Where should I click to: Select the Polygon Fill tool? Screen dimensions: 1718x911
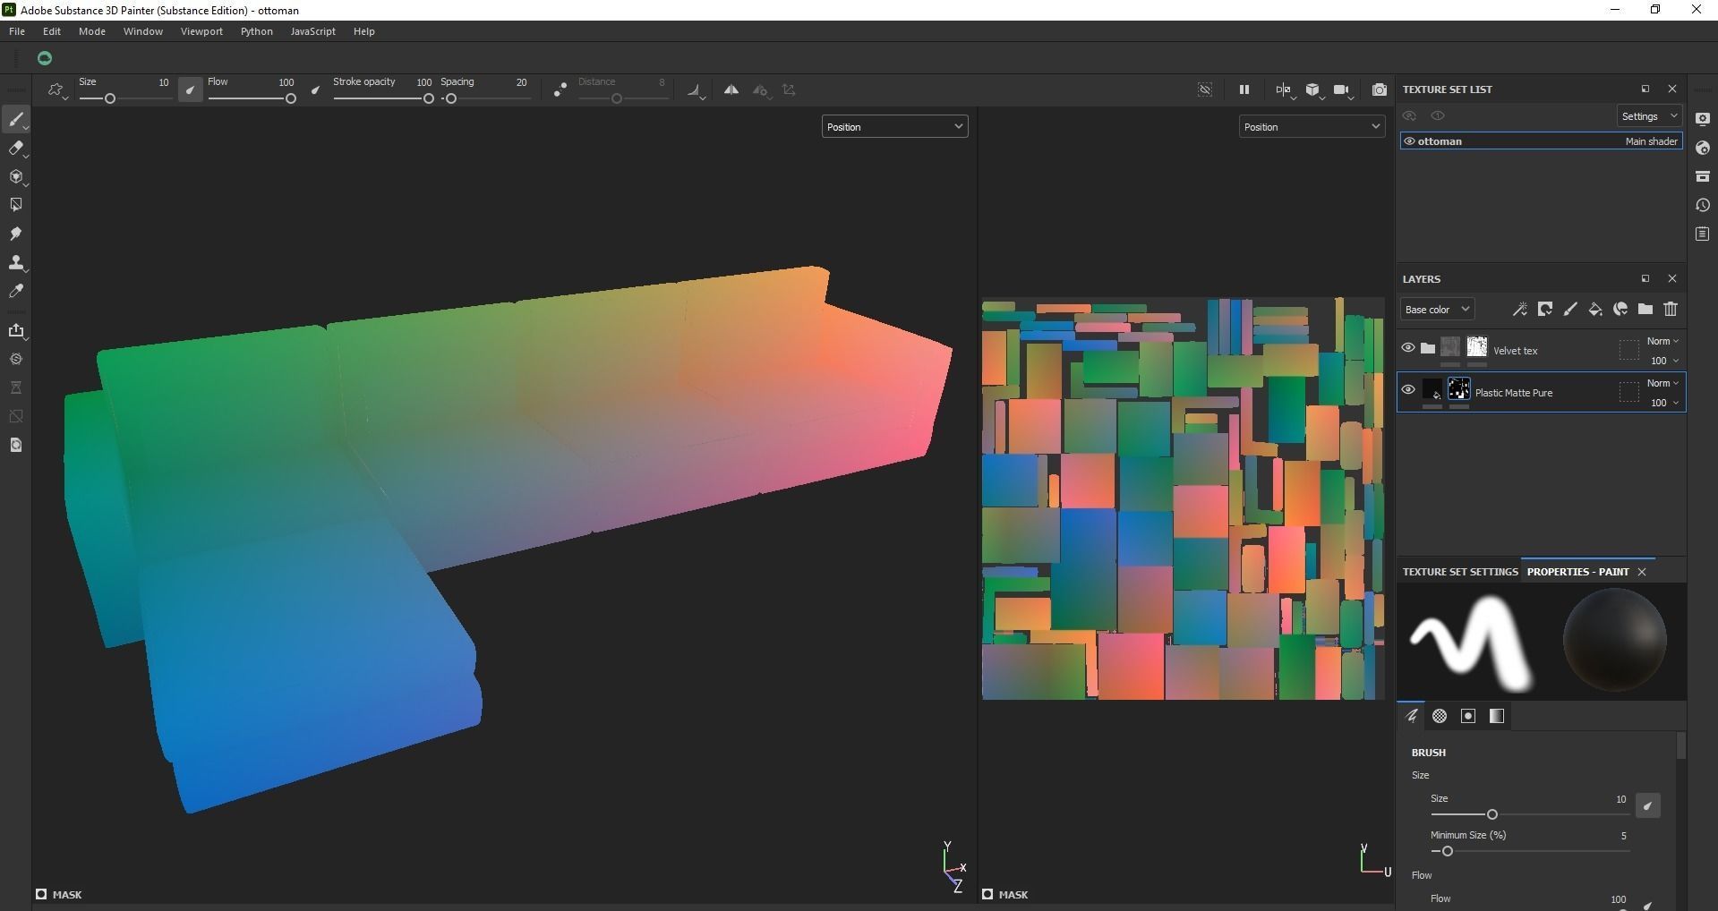pos(16,205)
